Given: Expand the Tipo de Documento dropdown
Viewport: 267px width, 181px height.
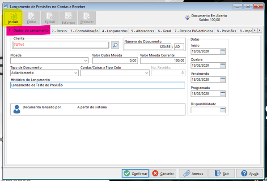Looking at the screenshot, I should click(76, 73).
